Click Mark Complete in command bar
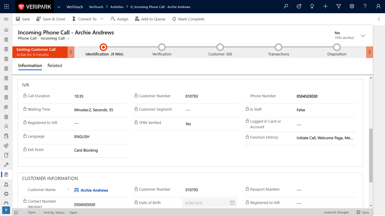Screen dimensions: 385x216 click(188, 19)
